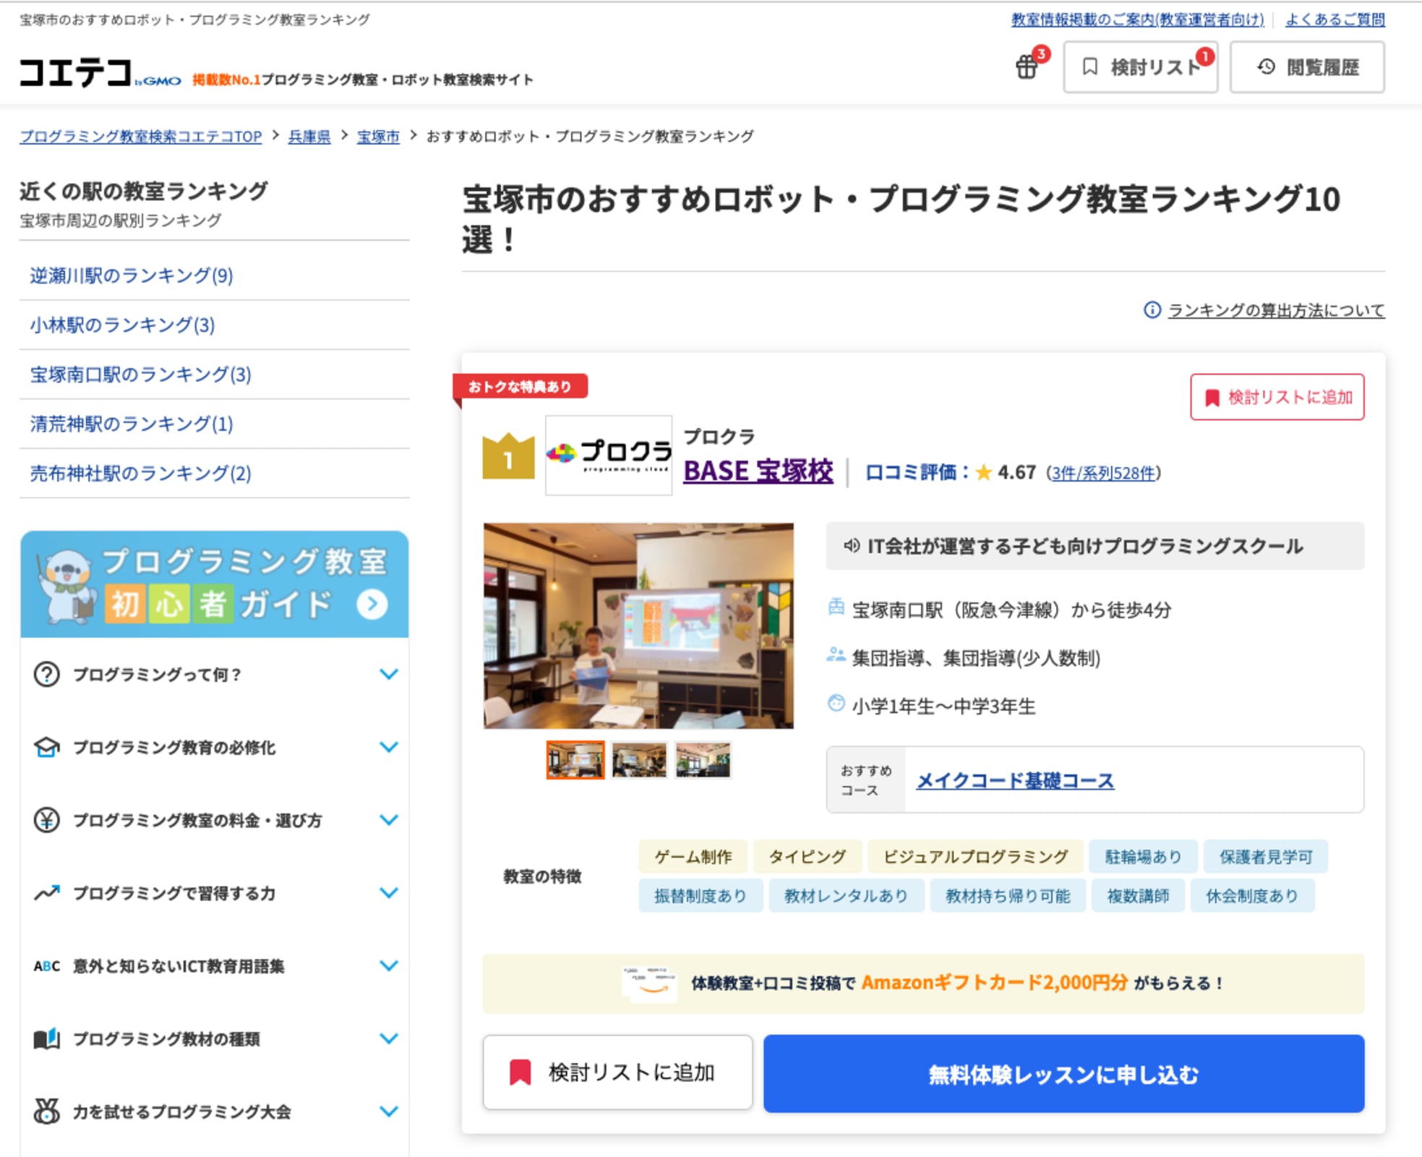
Task: Expand プログラミング教育の必修化 section
Action: 388,747
